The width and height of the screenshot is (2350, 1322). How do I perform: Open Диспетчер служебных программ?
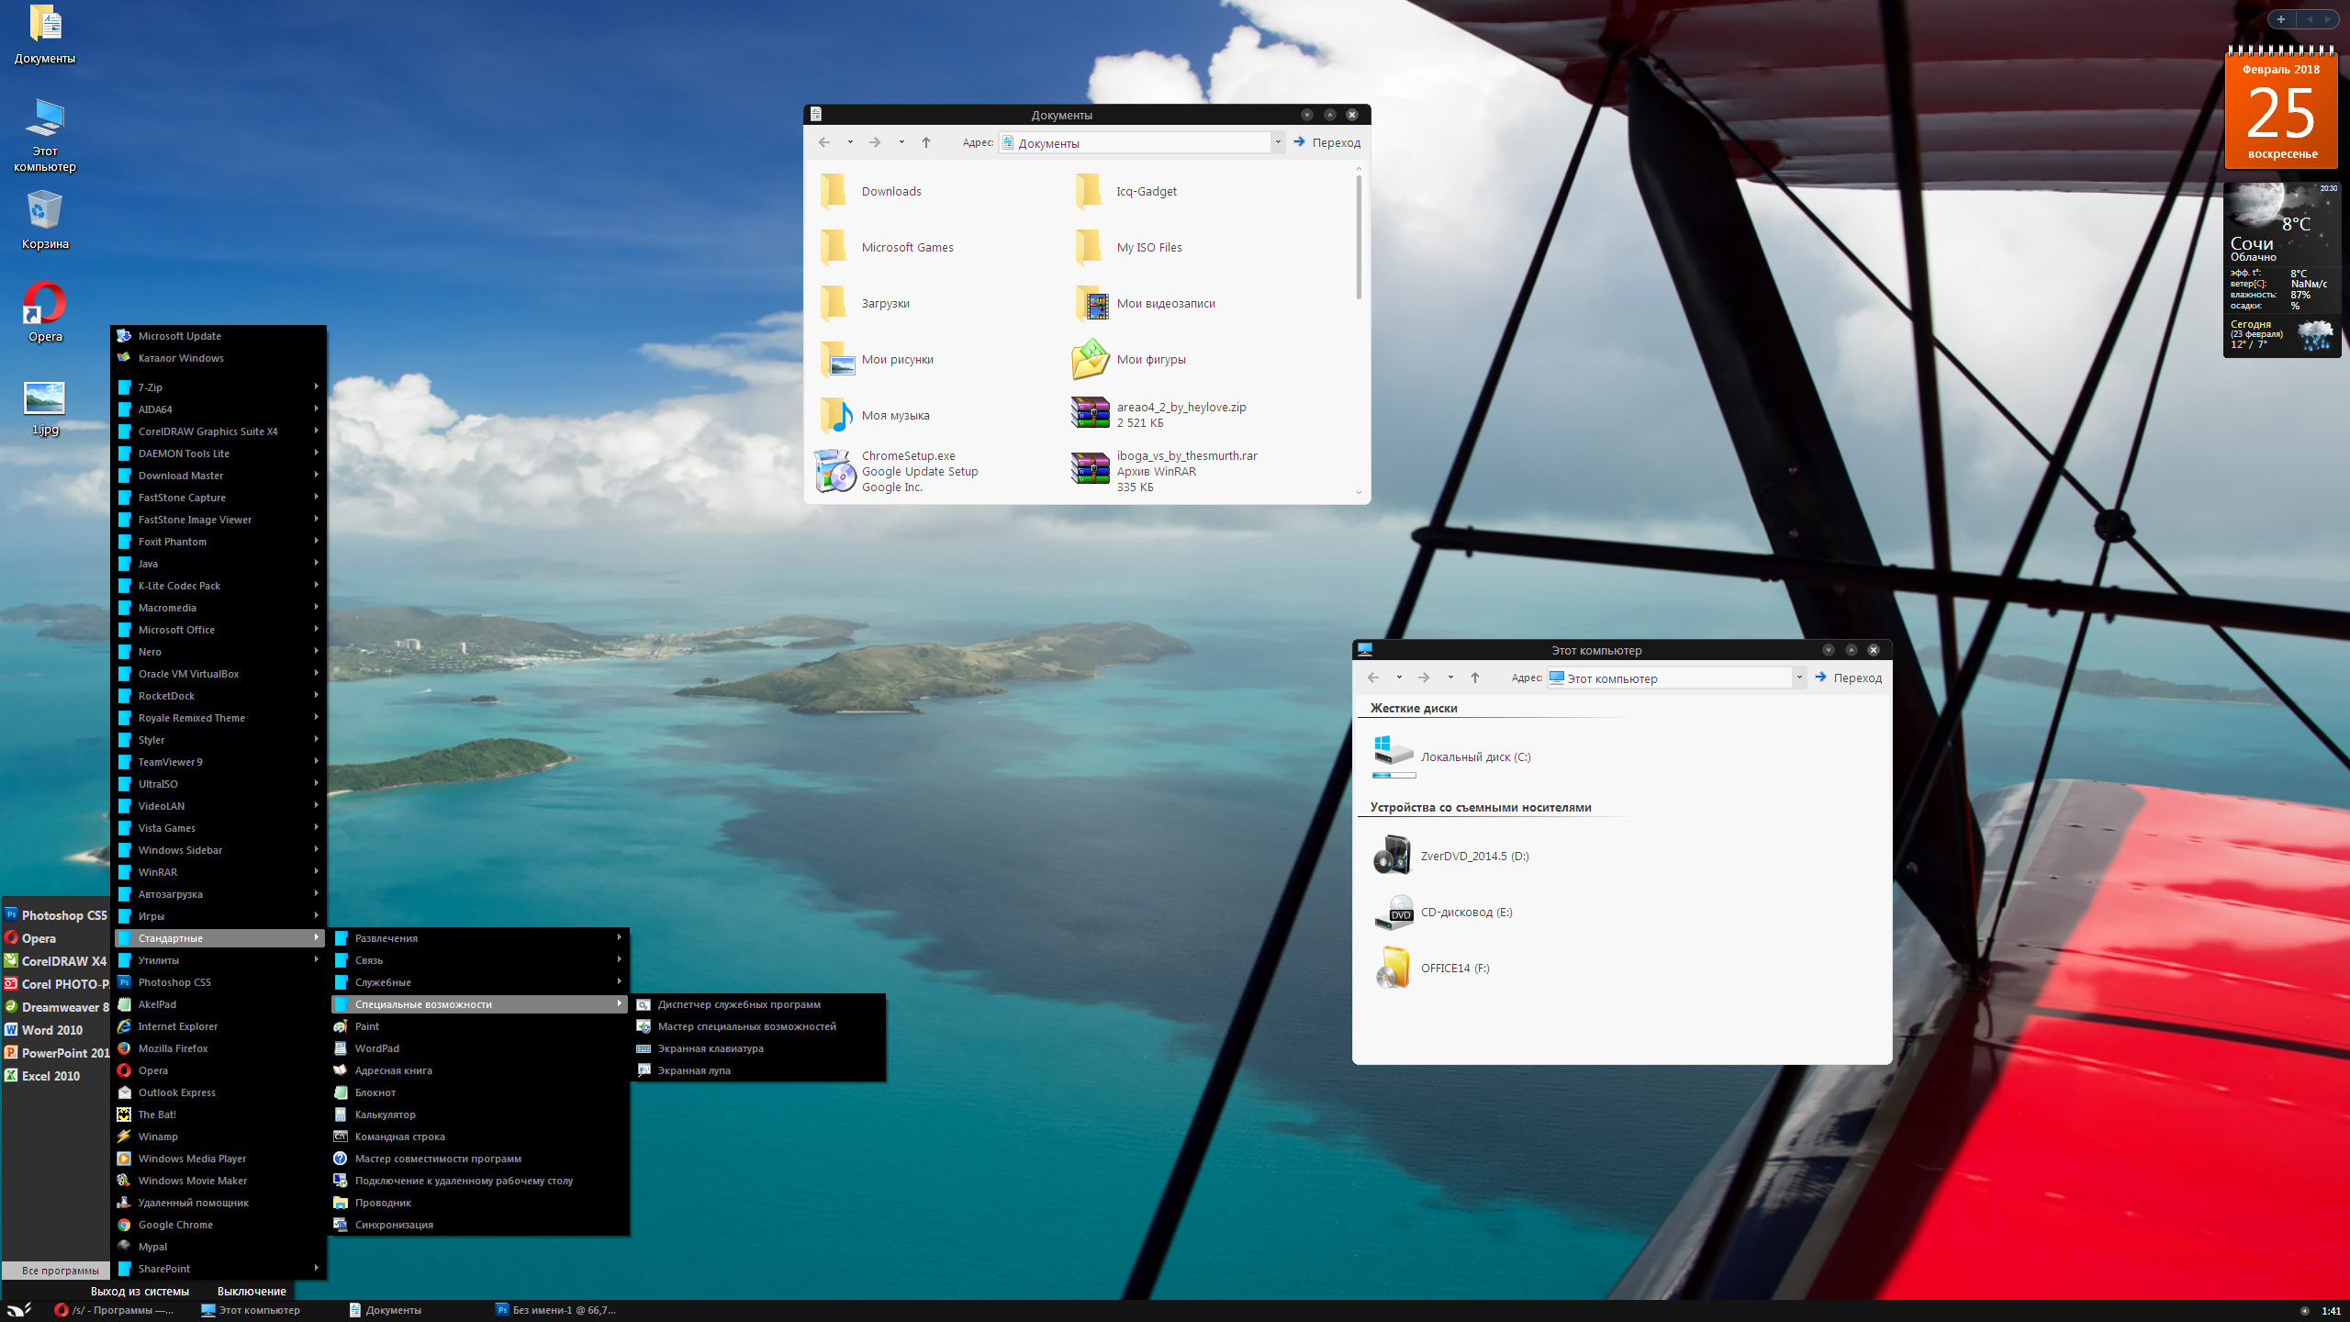(x=758, y=1004)
